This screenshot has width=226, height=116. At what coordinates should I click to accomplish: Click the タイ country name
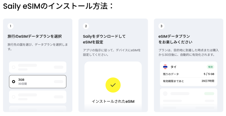[x=174, y=67]
